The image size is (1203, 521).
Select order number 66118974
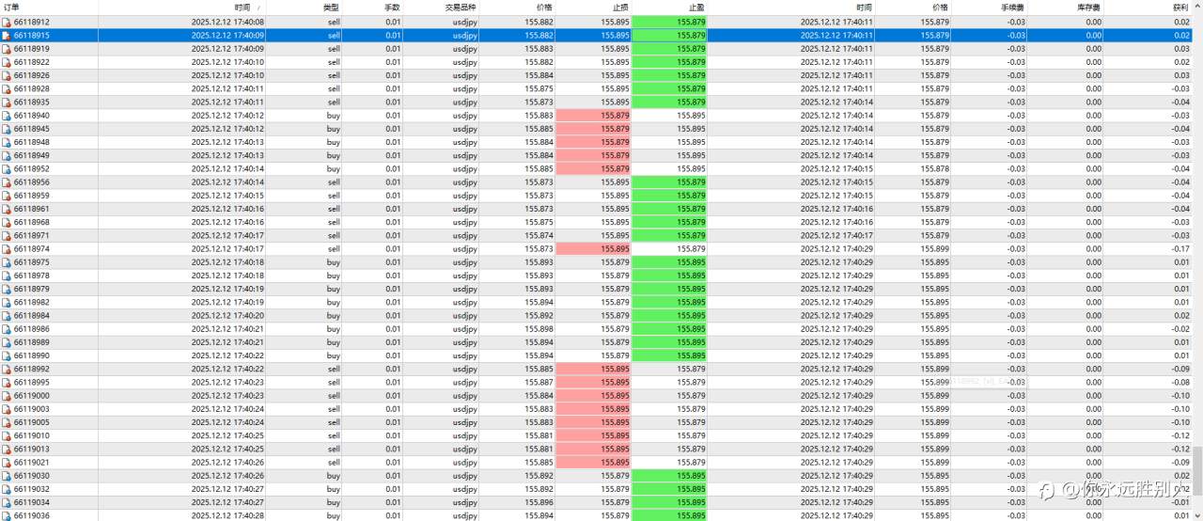click(32, 248)
